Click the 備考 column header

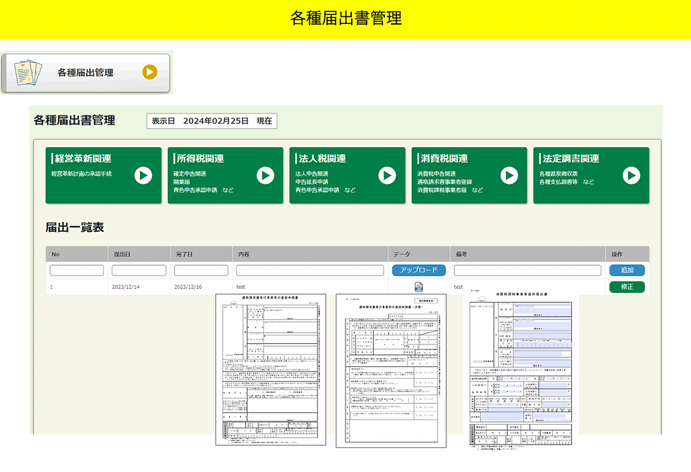click(x=527, y=254)
